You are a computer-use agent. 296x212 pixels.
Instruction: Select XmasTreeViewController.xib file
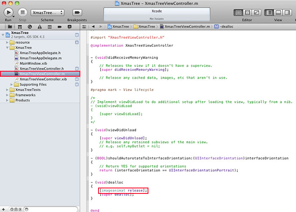coord(41,79)
